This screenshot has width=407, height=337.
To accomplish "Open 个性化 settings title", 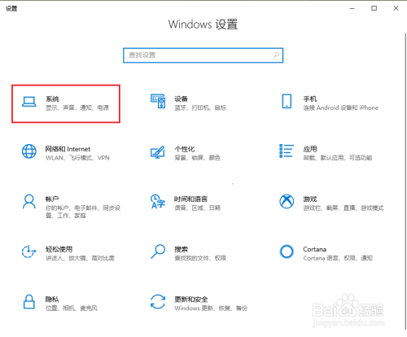I will [x=185, y=149].
